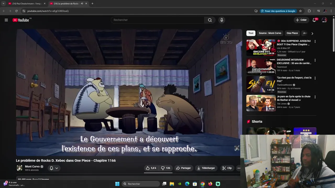
Task: Click the Partager button
Action: 183,168
